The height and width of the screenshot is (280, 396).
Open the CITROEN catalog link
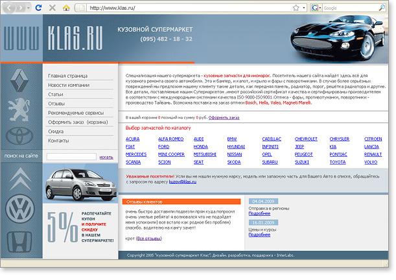pyautogui.click(x=373, y=139)
